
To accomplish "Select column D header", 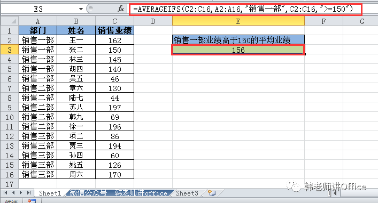I will (153, 21).
